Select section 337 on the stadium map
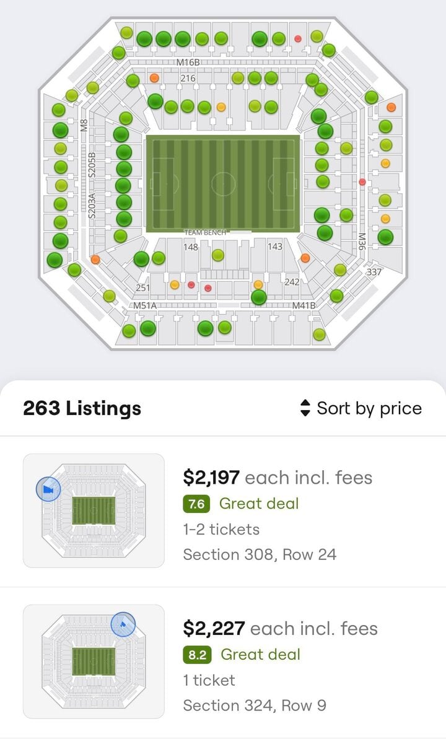Screen dimensions: 446x739 click(x=374, y=272)
